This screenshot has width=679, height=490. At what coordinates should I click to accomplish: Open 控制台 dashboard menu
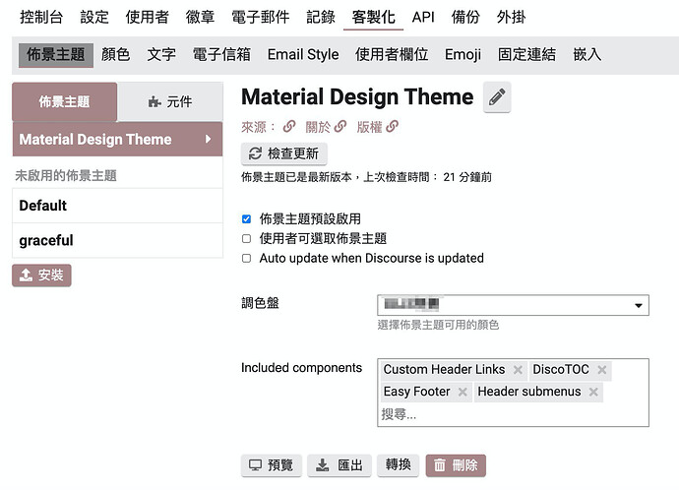tap(41, 18)
